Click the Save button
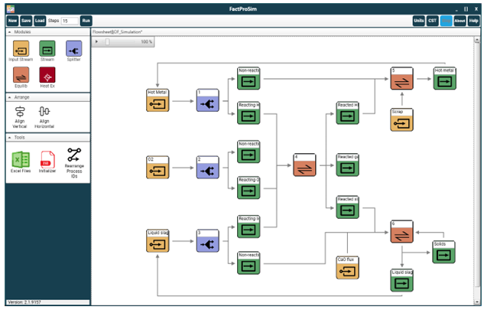This screenshot has height=310, width=484. pyautogui.click(x=26, y=21)
